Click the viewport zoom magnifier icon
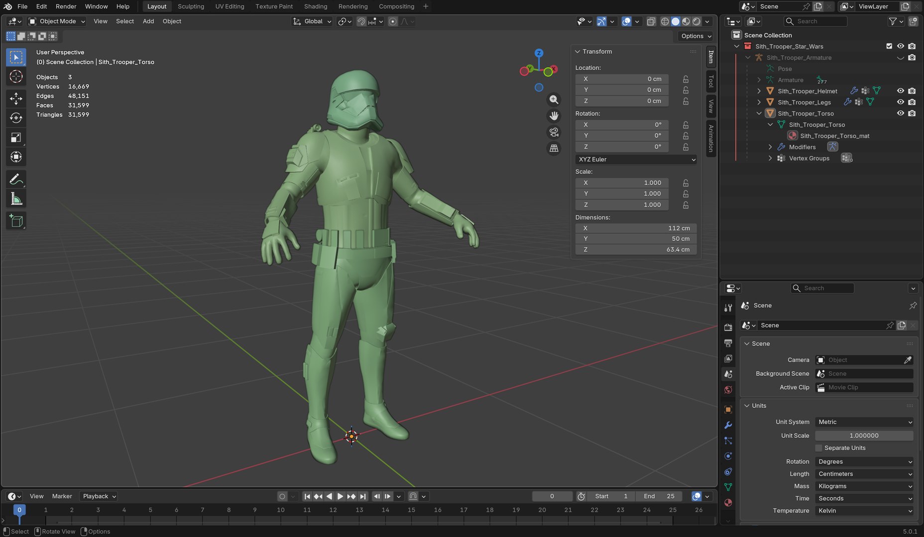 (554, 99)
